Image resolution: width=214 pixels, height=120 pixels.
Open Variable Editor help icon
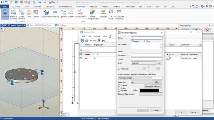point(110,36)
